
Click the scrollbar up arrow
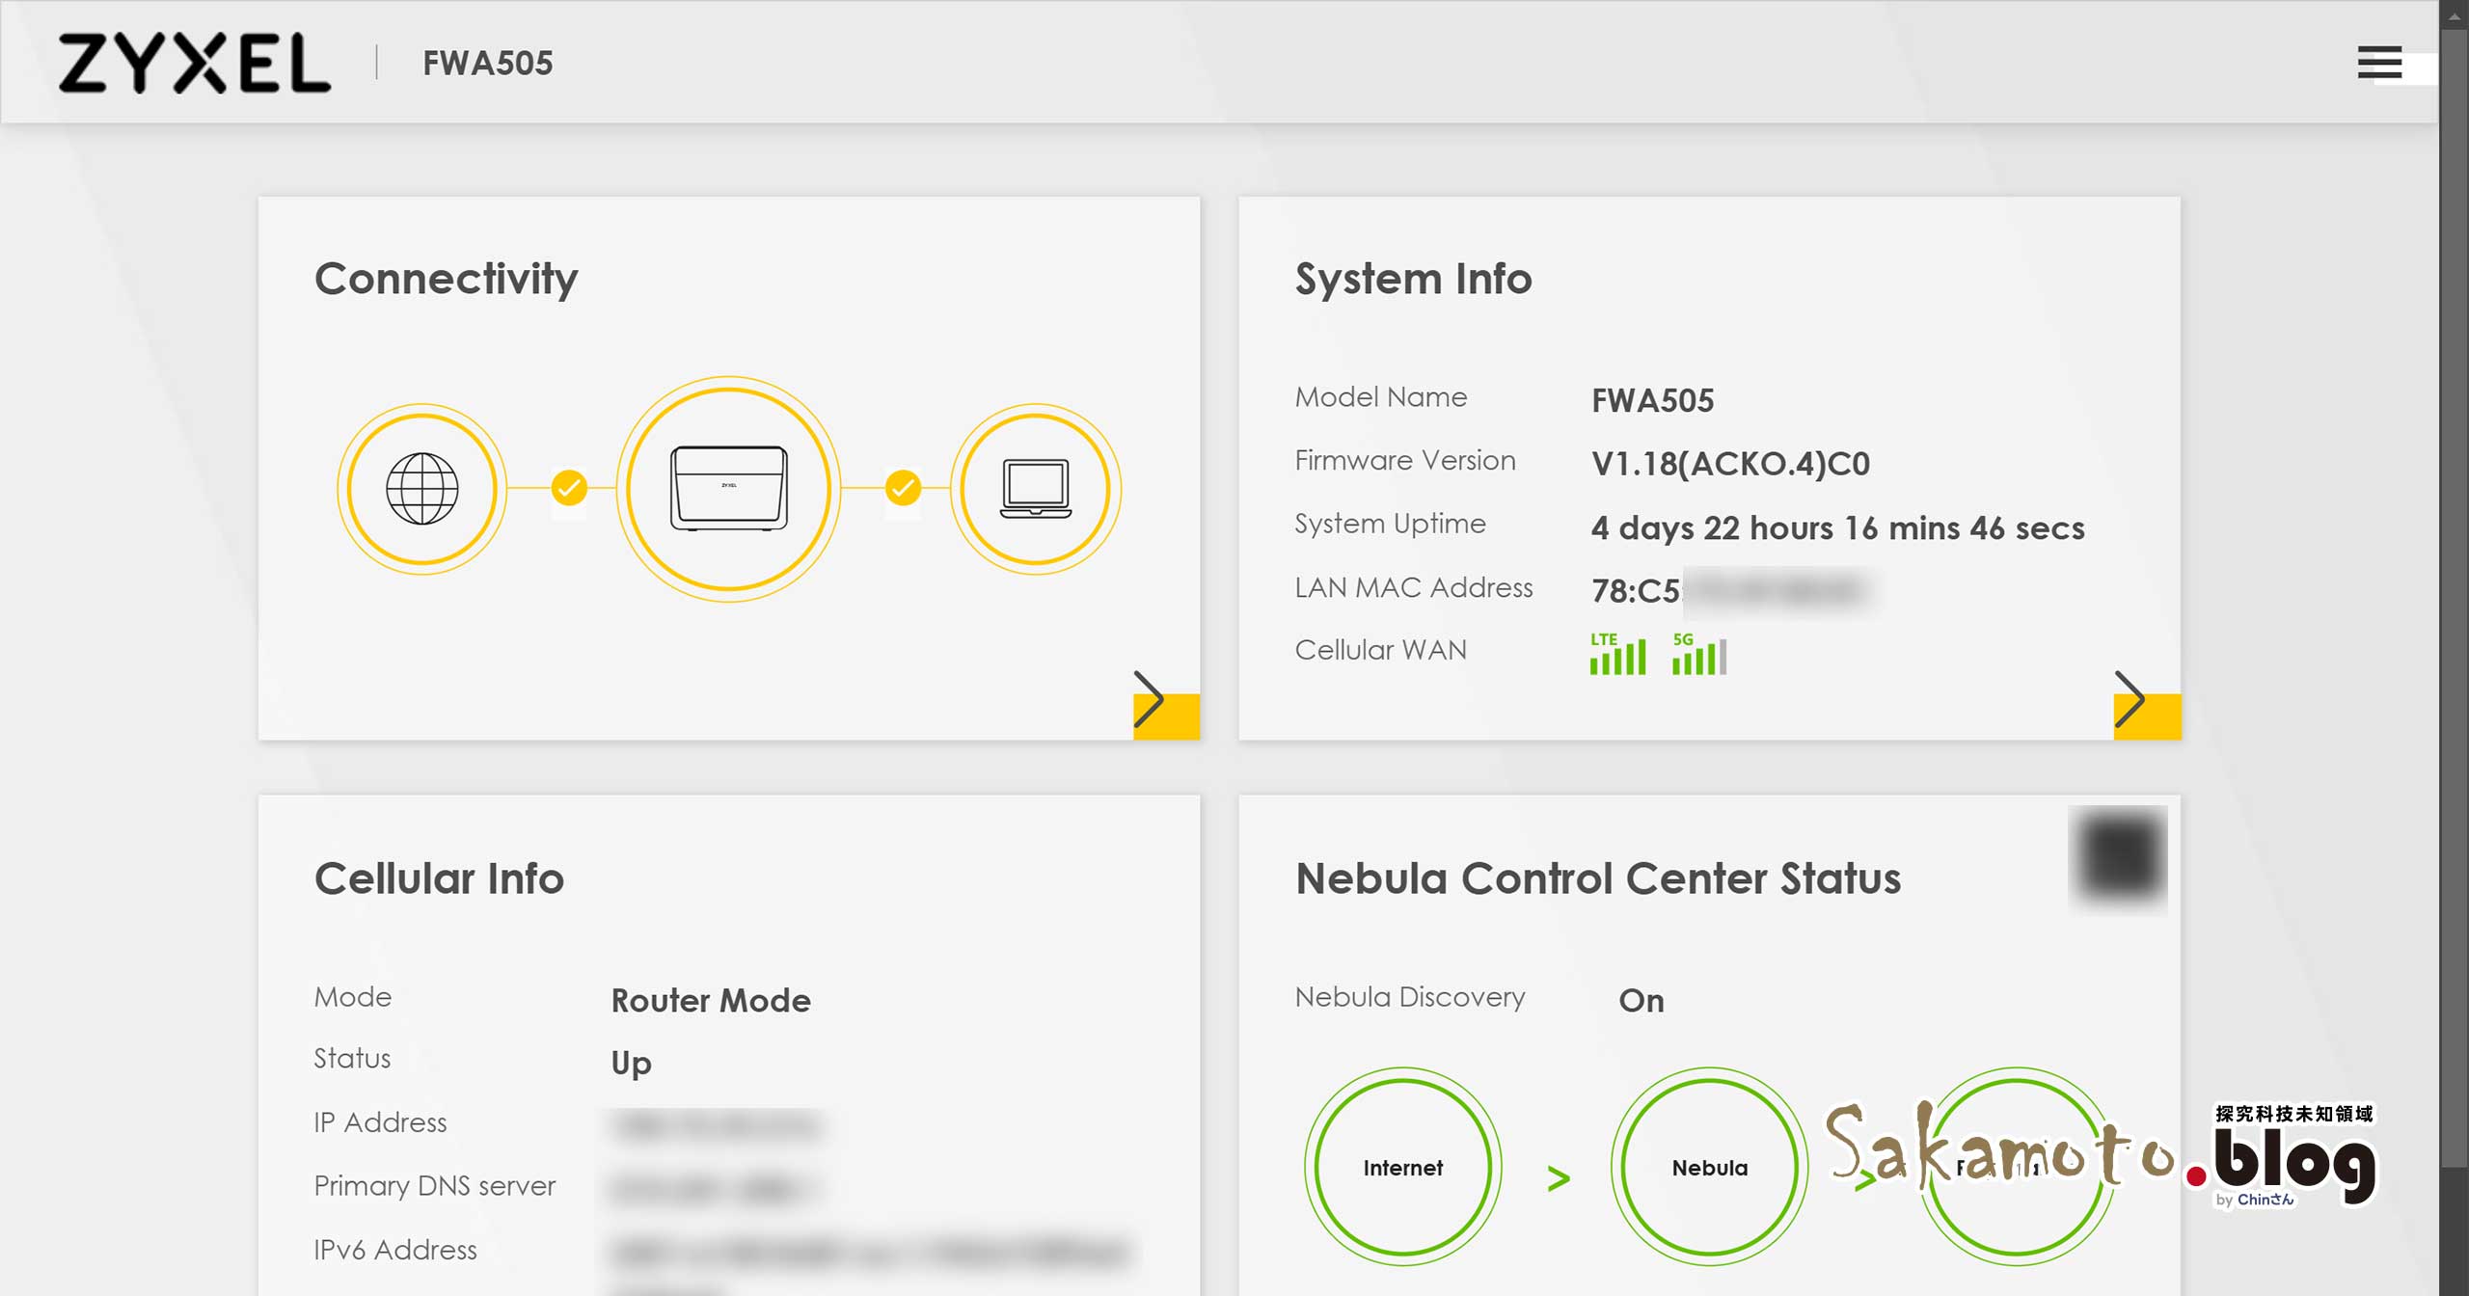point(2455,14)
